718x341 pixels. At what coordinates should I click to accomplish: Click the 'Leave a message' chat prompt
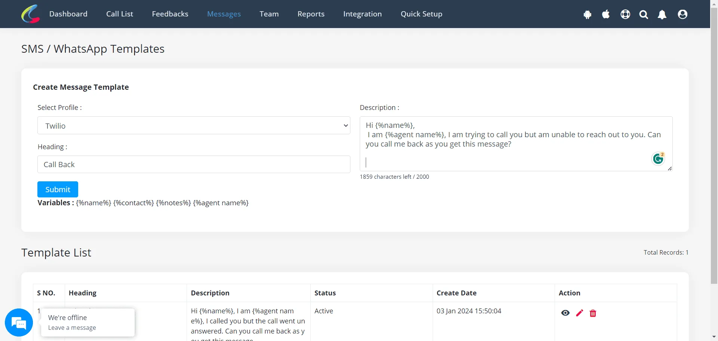pyautogui.click(x=72, y=328)
